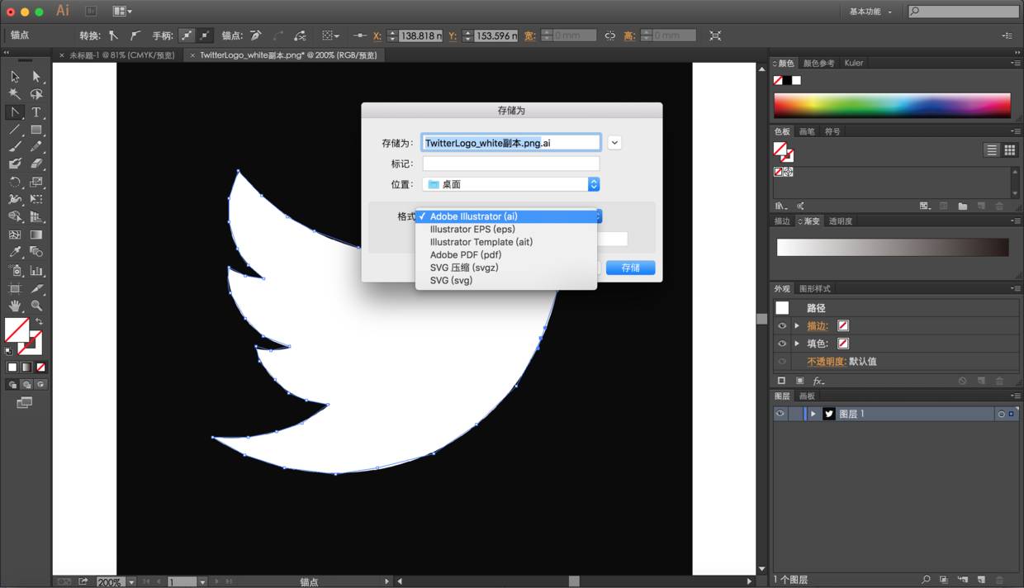Select the Blend tool
The width and height of the screenshot is (1024, 588).
coord(36,253)
